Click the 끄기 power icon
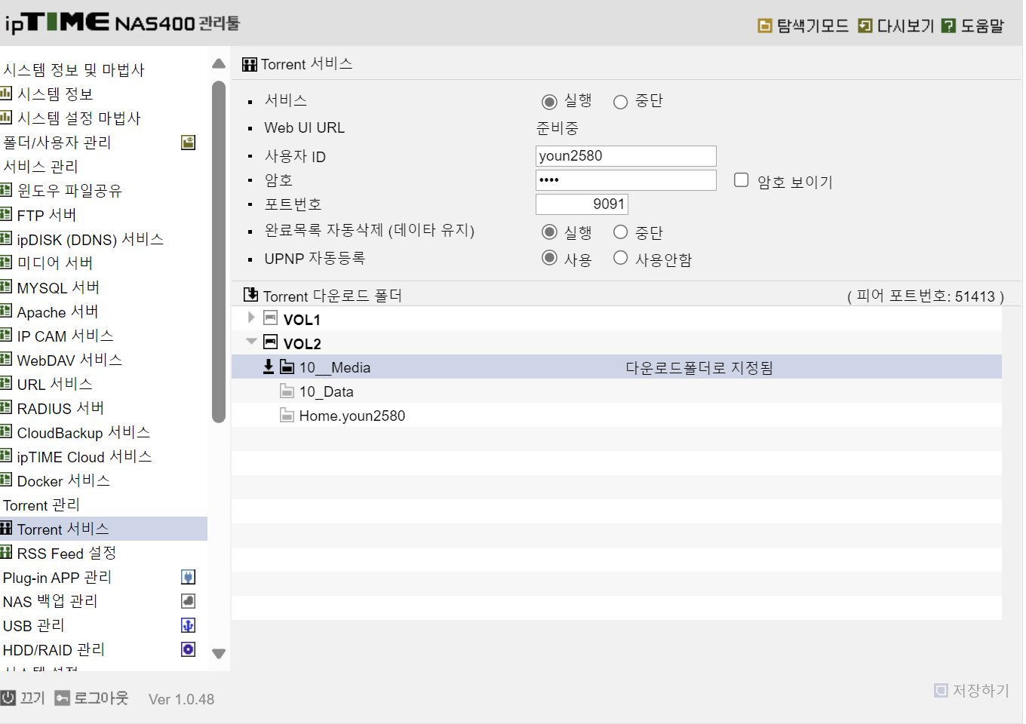 point(8,698)
